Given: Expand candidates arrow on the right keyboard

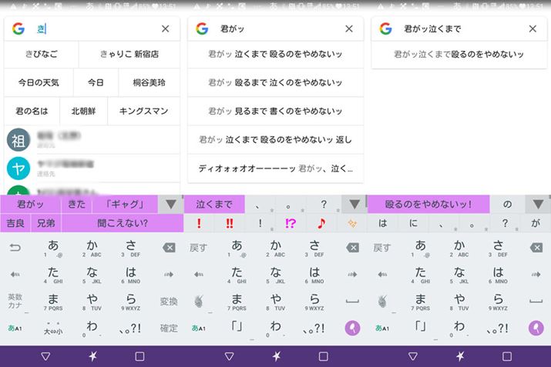Looking at the screenshot, I should 537,205.
